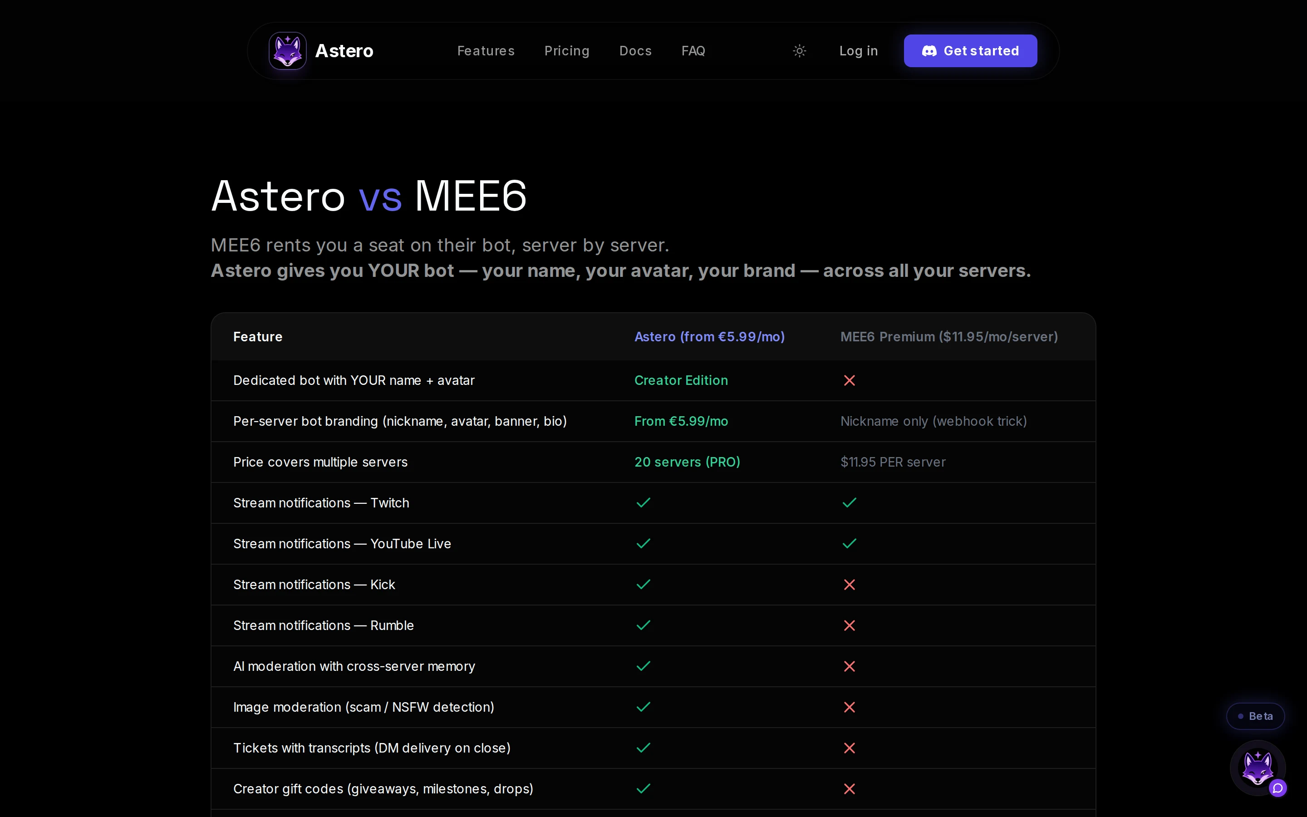
Task: Click the 'Creator Edition' cell
Action: point(681,380)
